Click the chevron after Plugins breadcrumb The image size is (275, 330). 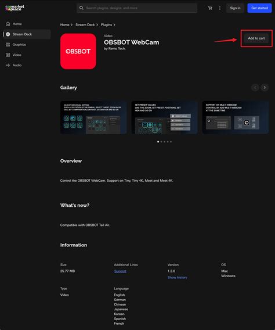click(x=114, y=24)
